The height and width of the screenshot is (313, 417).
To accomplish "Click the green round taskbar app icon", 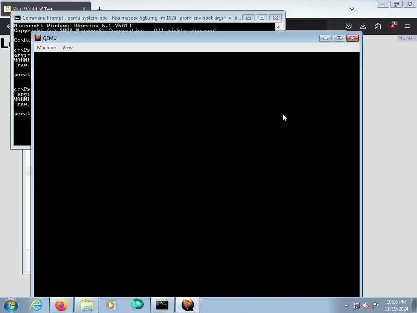I will (137, 304).
